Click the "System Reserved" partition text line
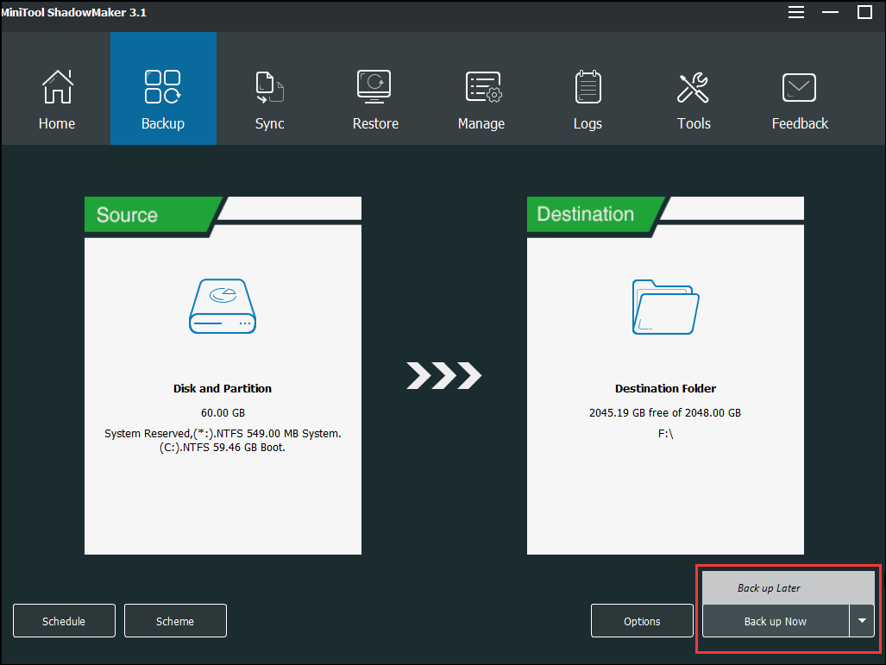The height and width of the screenshot is (665, 886). (x=223, y=433)
